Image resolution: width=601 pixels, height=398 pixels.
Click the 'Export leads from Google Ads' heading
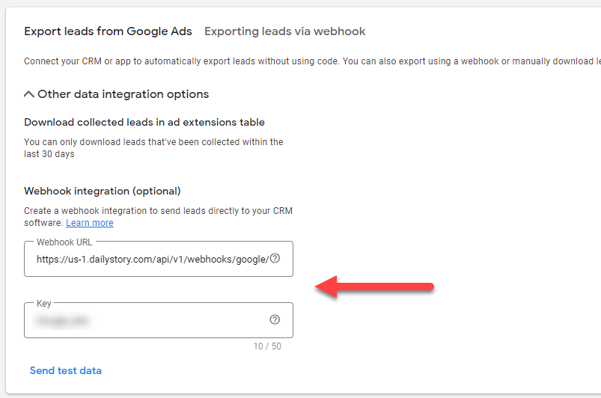coord(108,31)
